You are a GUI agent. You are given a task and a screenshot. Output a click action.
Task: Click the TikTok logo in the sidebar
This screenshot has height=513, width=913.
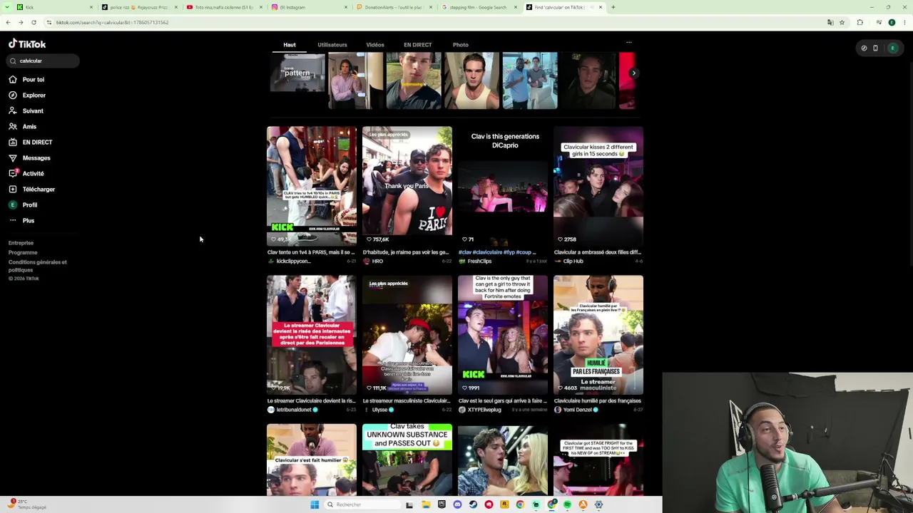(x=27, y=44)
